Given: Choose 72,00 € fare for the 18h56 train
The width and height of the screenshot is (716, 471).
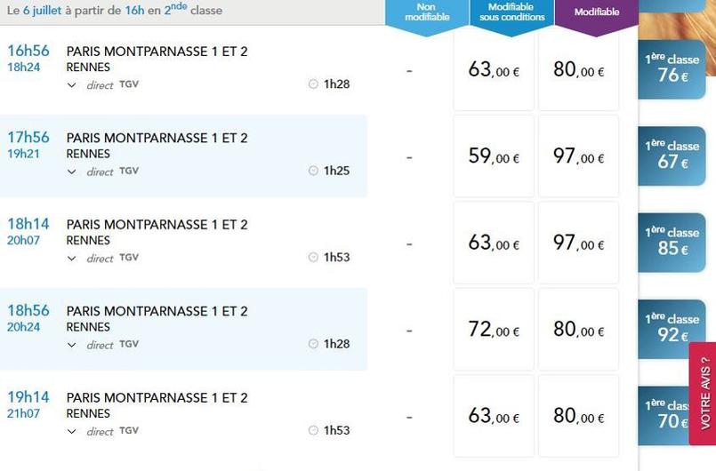Looking at the screenshot, I should pos(494,331).
